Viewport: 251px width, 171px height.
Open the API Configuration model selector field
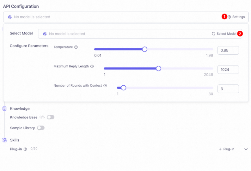point(114,17)
